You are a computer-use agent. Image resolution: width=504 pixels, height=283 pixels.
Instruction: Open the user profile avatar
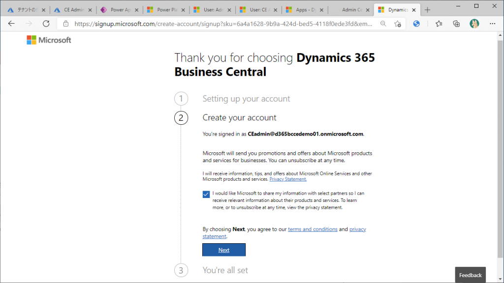coord(474,24)
